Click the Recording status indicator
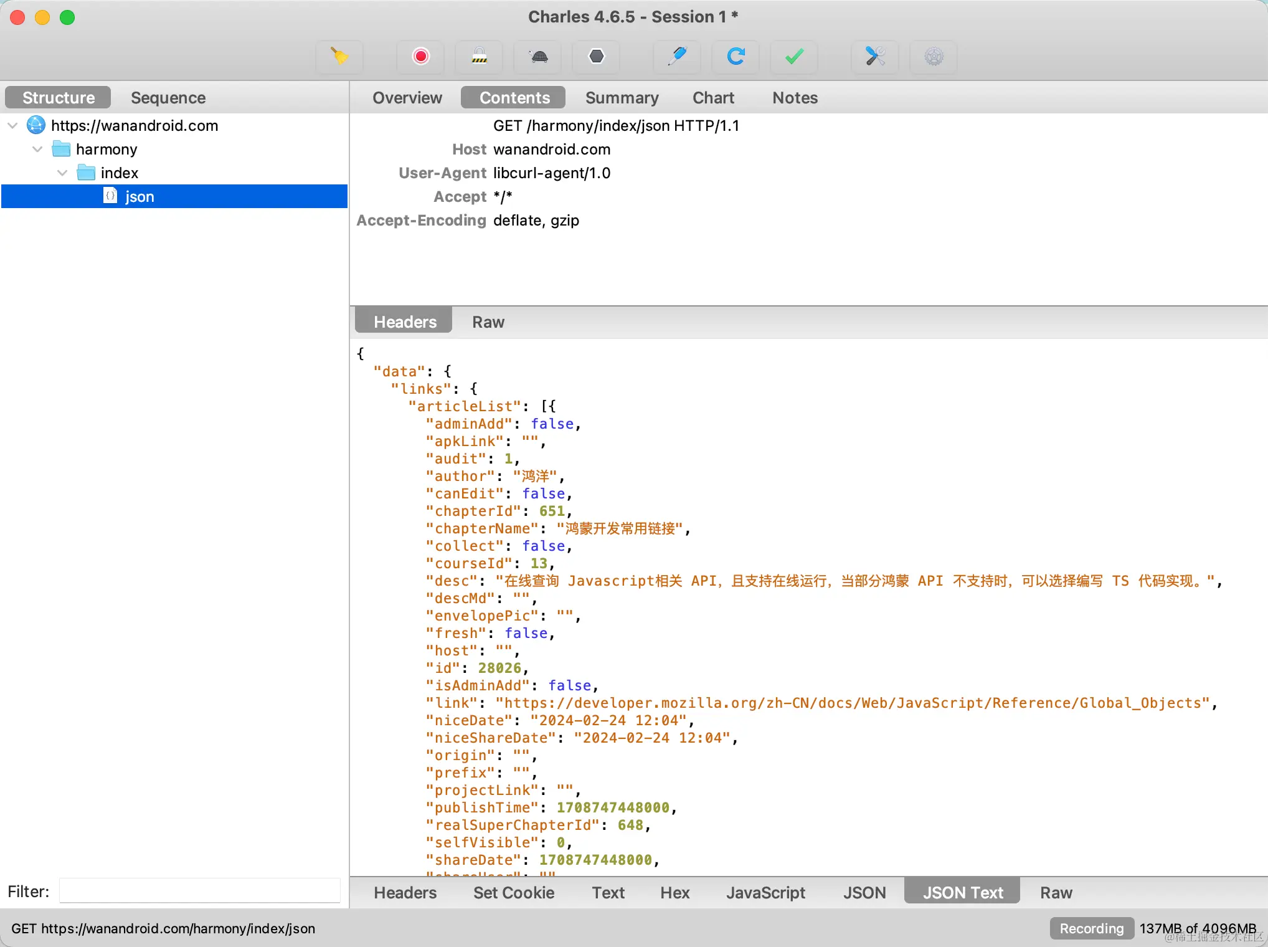1268x947 pixels. click(1091, 928)
